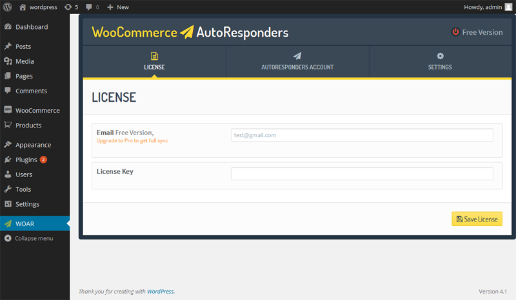Collapse the sidebar menu via its label
Image resolution: width=516 pixels, height=300 pixels.
tap(34, 238)
